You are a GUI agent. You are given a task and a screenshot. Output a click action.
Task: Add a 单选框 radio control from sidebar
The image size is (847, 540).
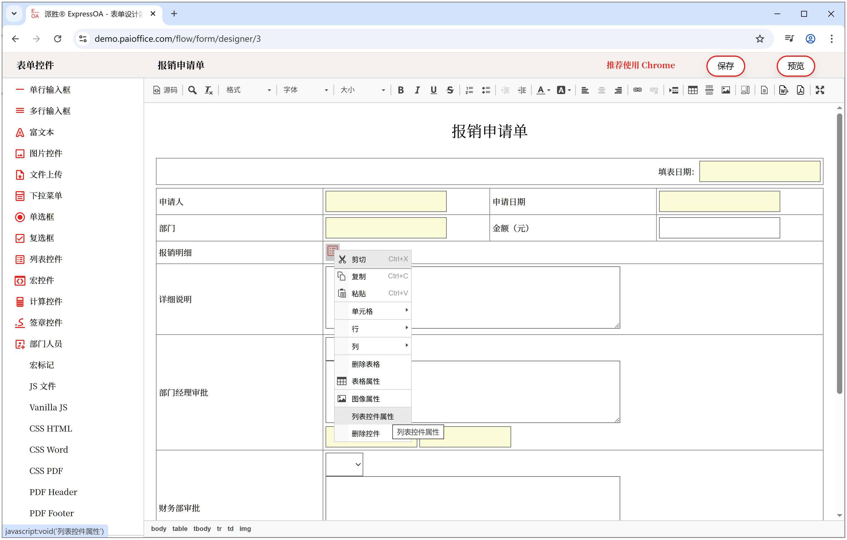[41, 217]
